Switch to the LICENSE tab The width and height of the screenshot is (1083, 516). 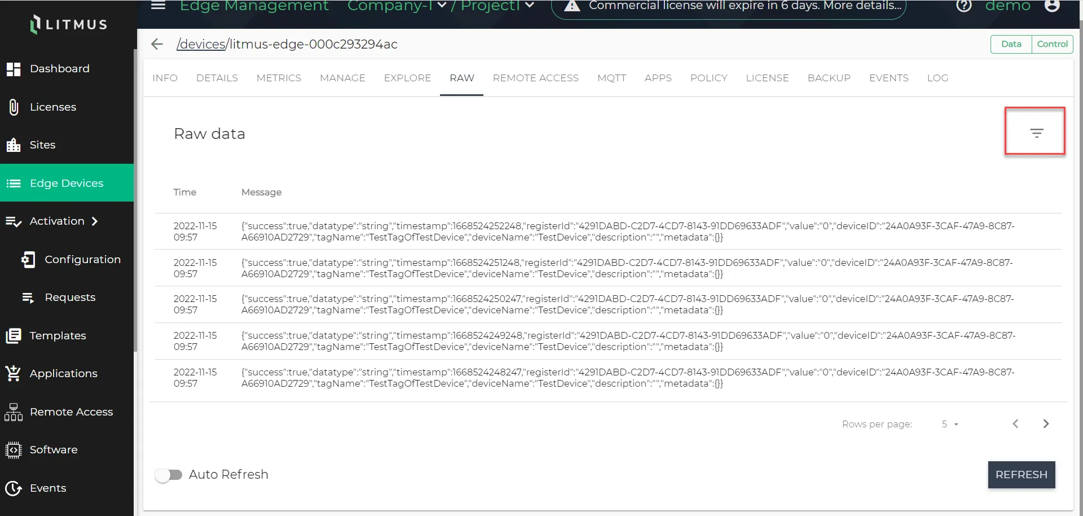coord(767,78)
